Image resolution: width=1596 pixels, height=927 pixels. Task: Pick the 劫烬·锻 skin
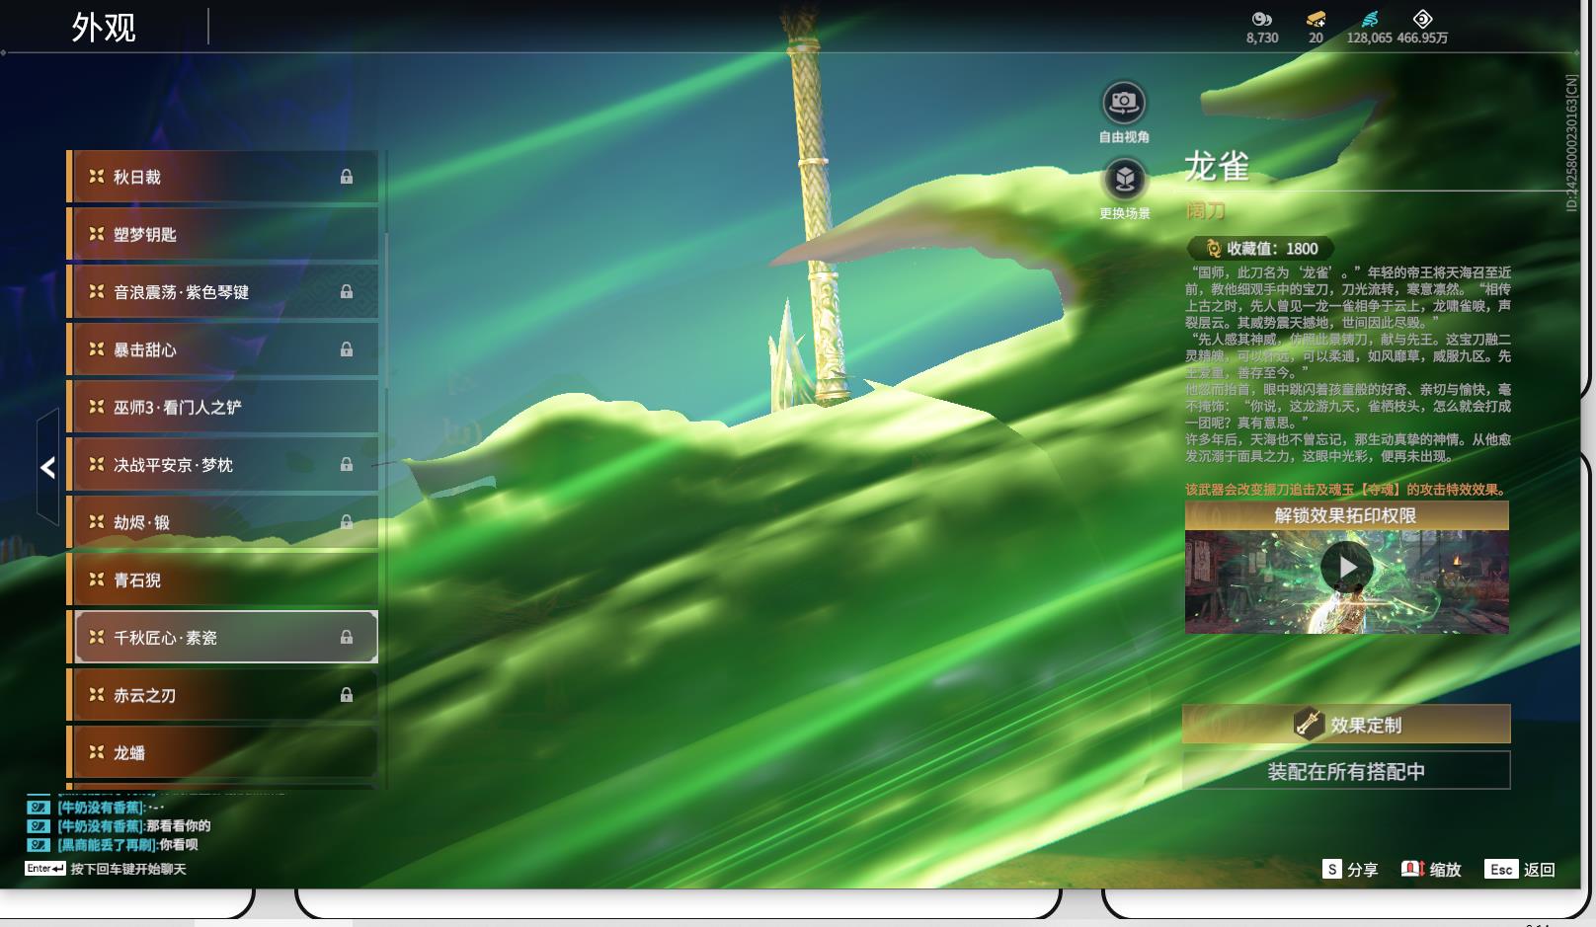(223, 522)
